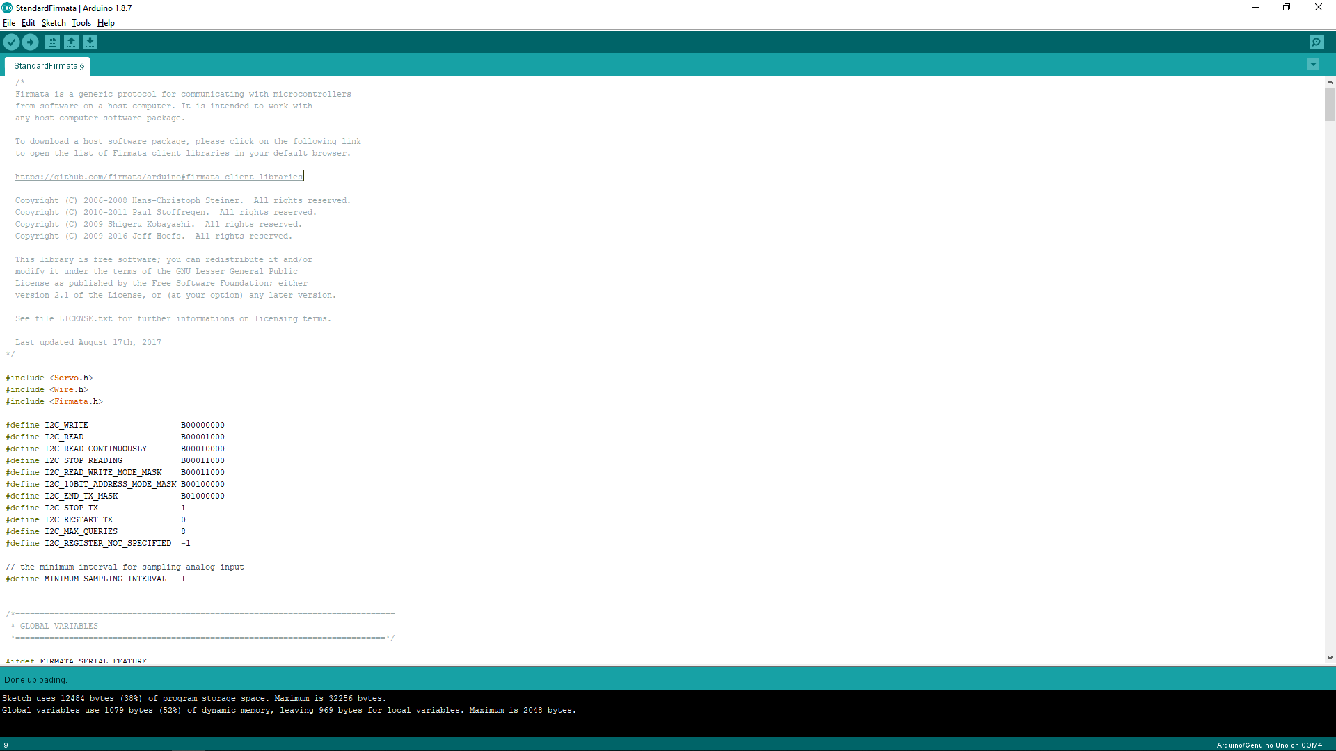
Task: Open the Serial Monitor magnifier icon
Action: click(x=1317, y=42)
